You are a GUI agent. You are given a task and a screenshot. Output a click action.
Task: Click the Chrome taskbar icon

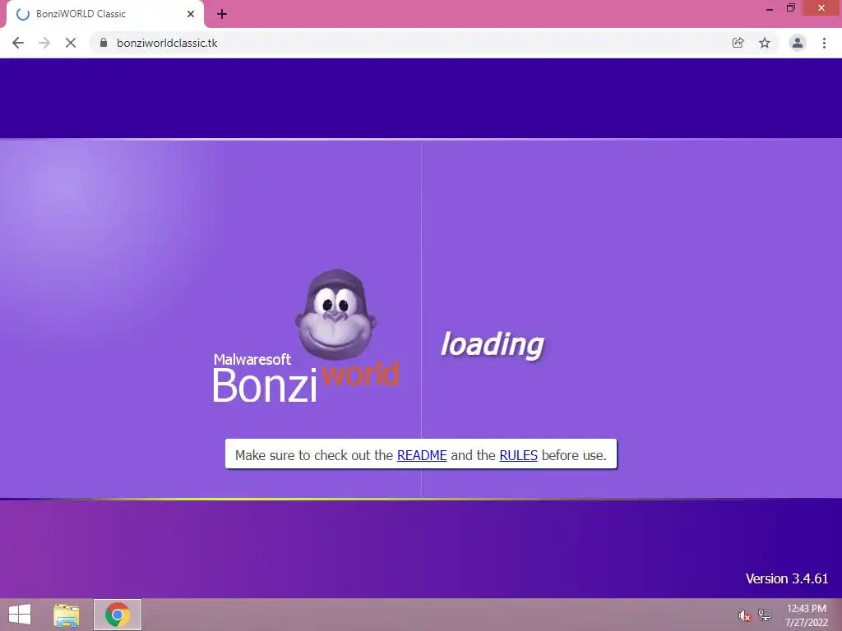coord(118,615)
